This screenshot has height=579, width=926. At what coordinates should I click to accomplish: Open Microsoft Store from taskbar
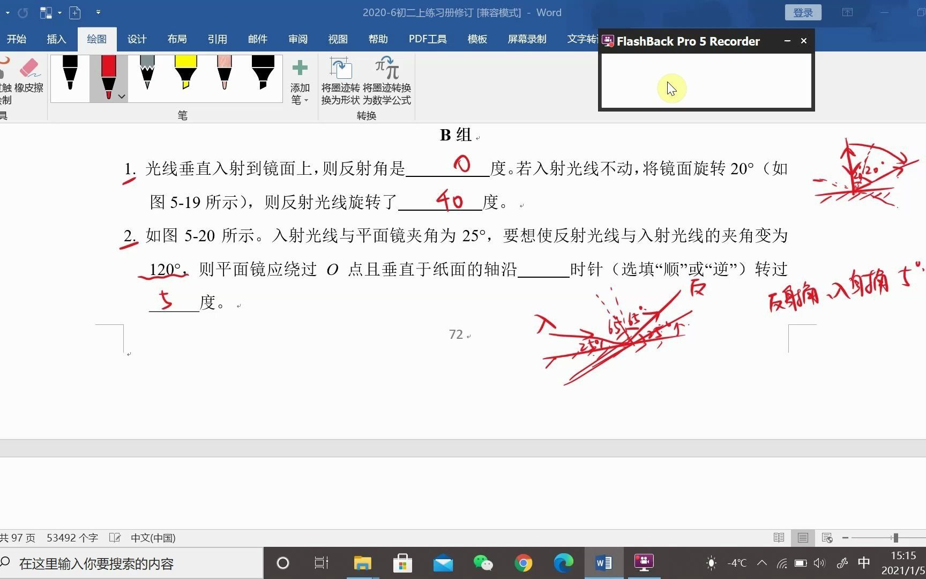coord(402,563)
